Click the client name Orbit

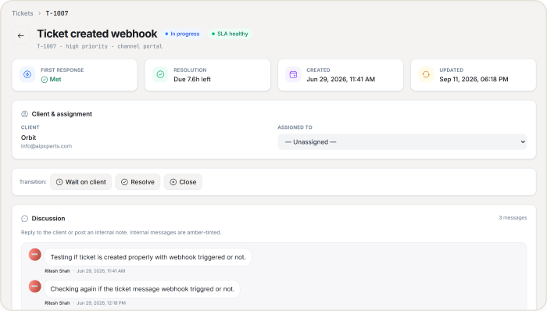[x=29, y=138]
